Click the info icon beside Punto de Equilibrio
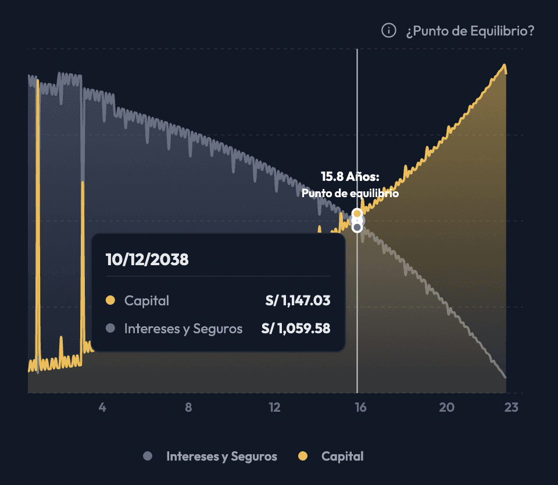558x485 pixels. [x=389, y=30]
